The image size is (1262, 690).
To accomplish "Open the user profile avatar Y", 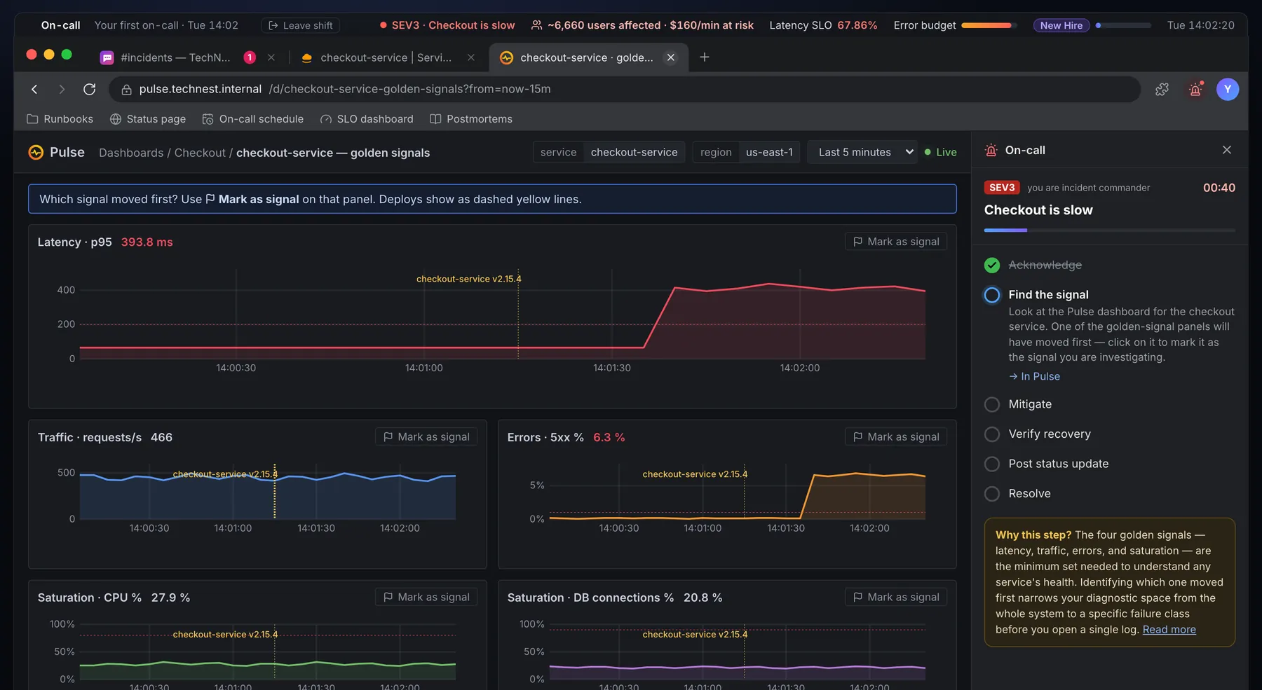I will point(1228,89).
